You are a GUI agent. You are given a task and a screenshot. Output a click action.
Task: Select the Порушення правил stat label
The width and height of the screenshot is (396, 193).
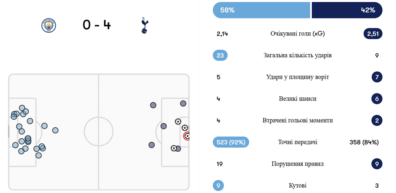[297, 164]
